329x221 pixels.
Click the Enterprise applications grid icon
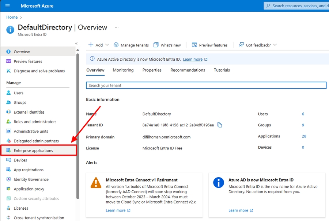pyautogui.click(x=9, y=150)
